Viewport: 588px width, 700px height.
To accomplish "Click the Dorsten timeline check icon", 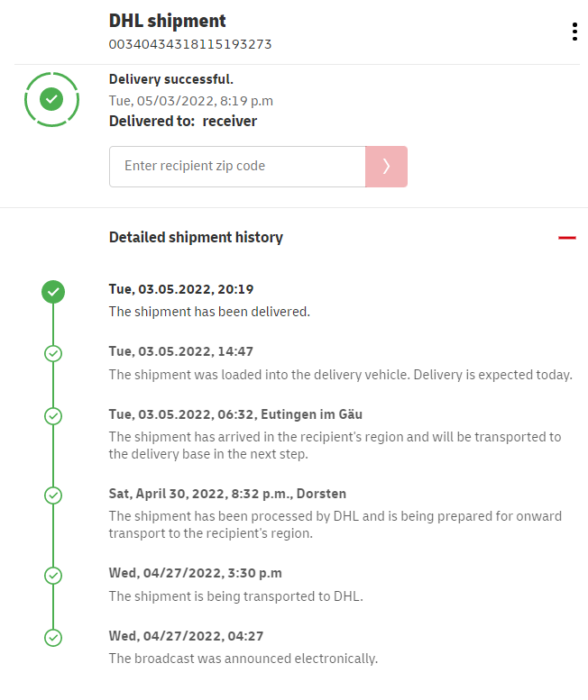I will [x=53, y=495].
